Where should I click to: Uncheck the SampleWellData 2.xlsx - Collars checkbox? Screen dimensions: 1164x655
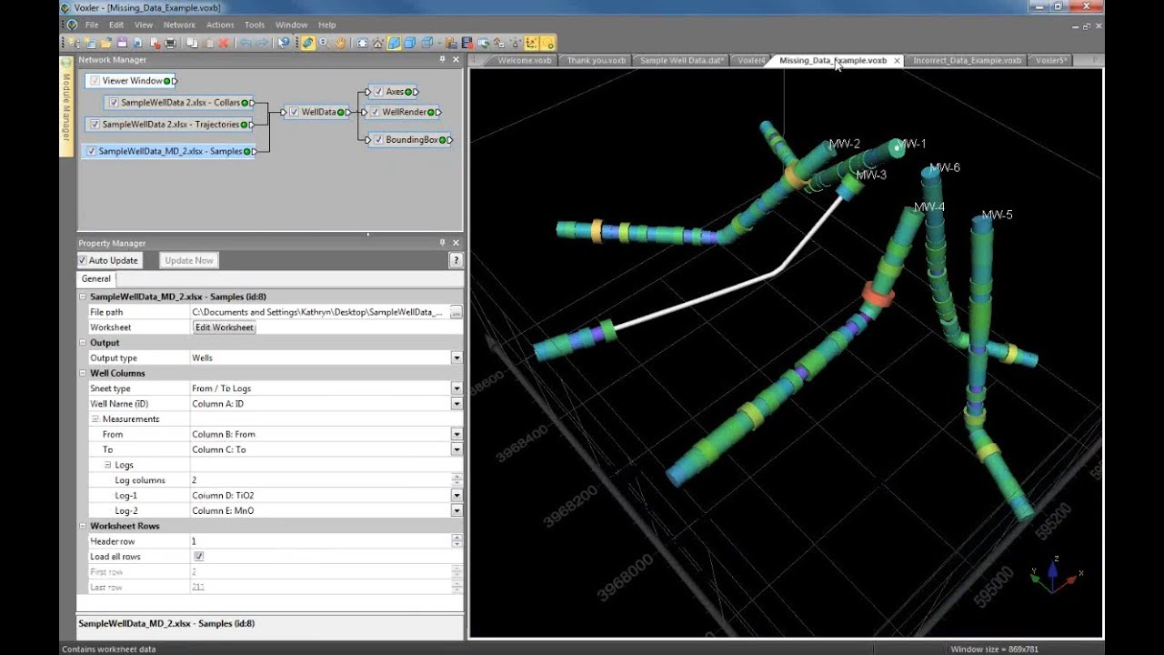tap(114, 103)
